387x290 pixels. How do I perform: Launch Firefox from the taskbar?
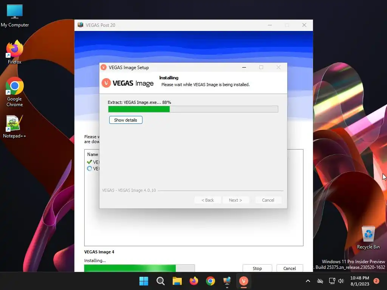(194, 281)
